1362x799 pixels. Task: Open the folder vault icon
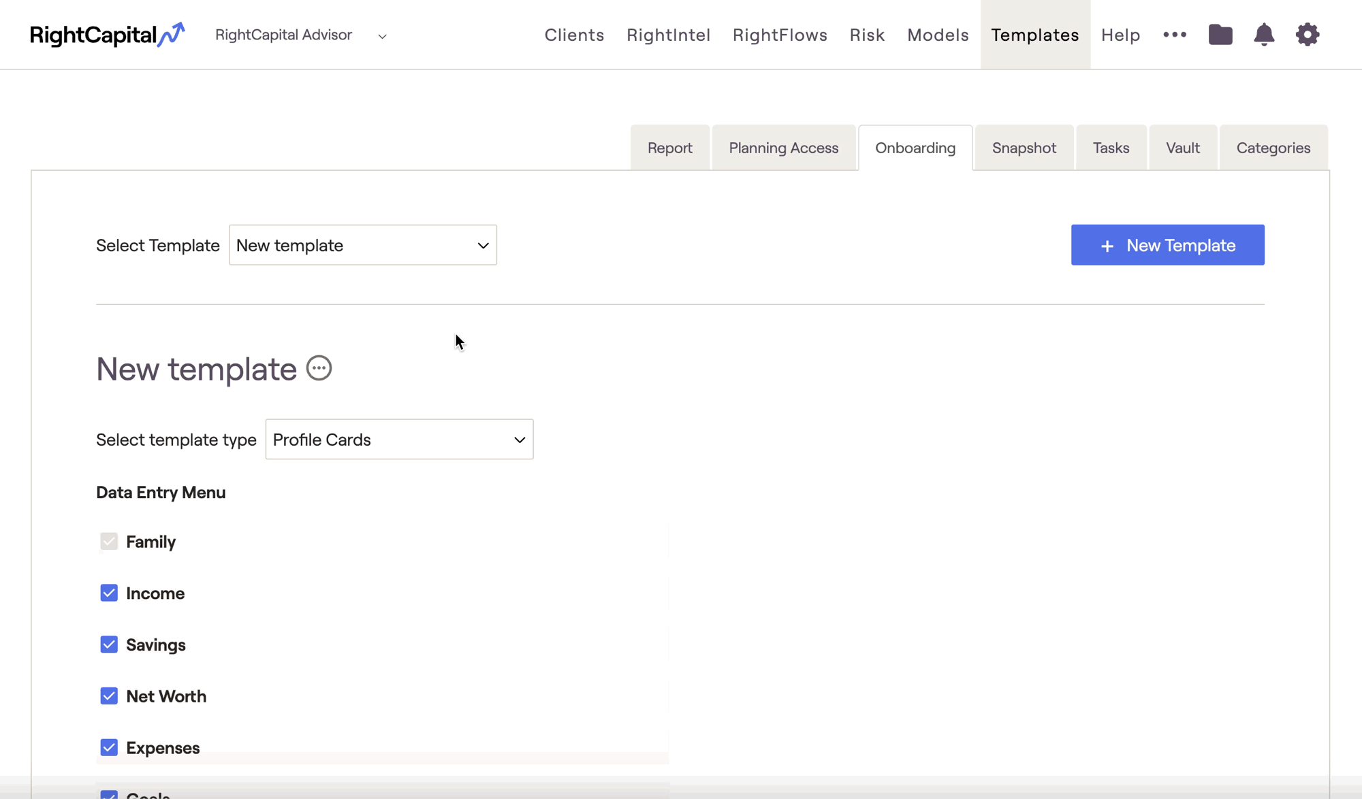point(1220,35)
